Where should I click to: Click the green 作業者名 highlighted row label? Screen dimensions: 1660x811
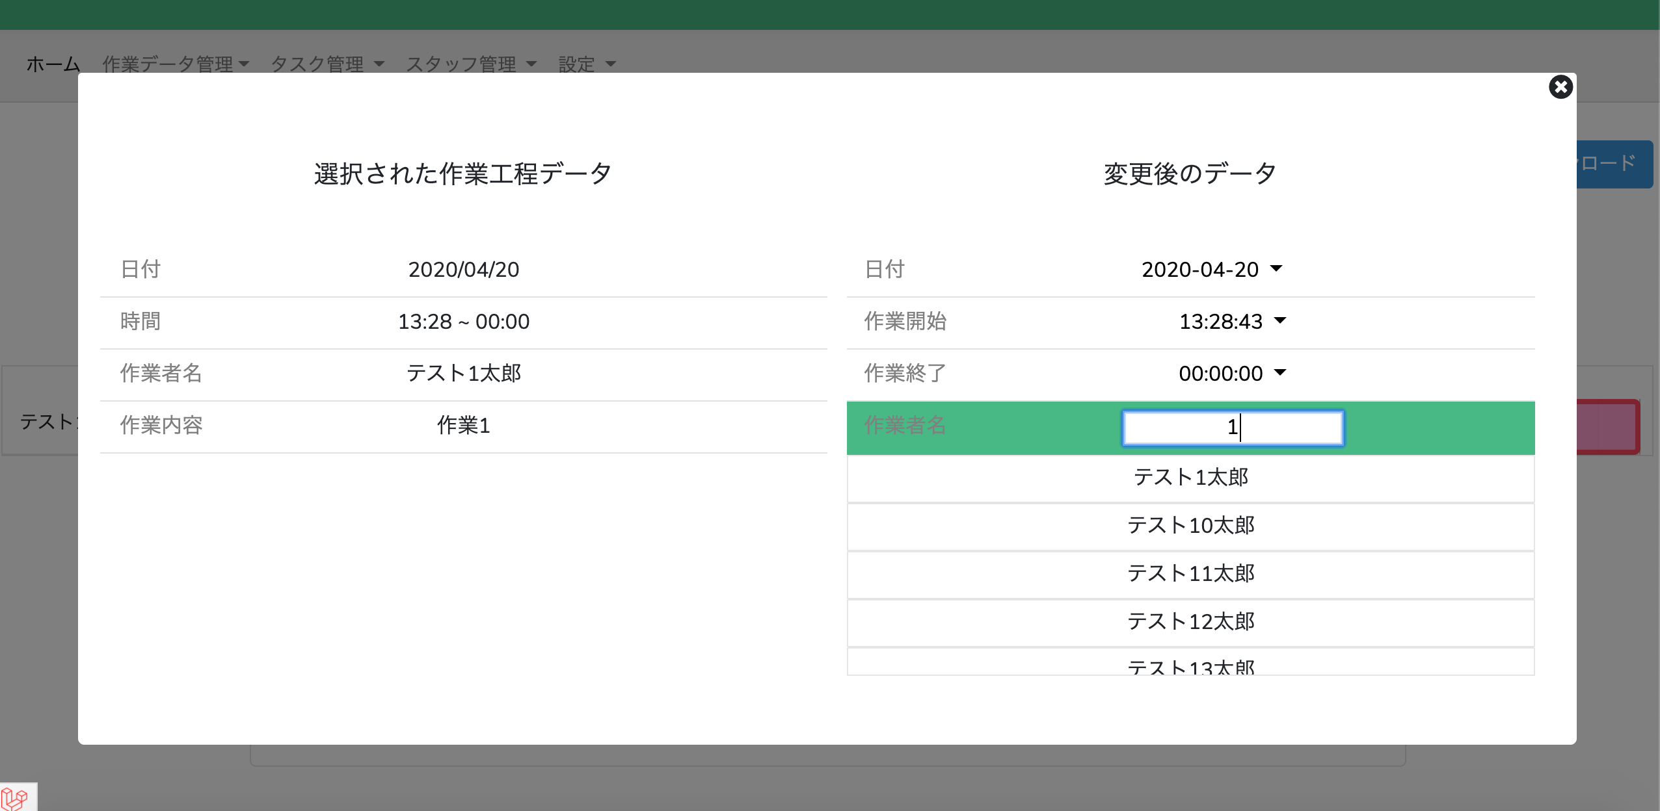click(904, 426)
